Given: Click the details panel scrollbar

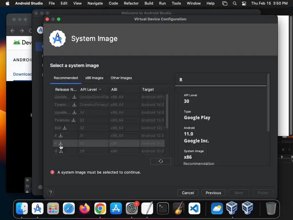Looking at the screenshot, I should click(x=268, y=103).
